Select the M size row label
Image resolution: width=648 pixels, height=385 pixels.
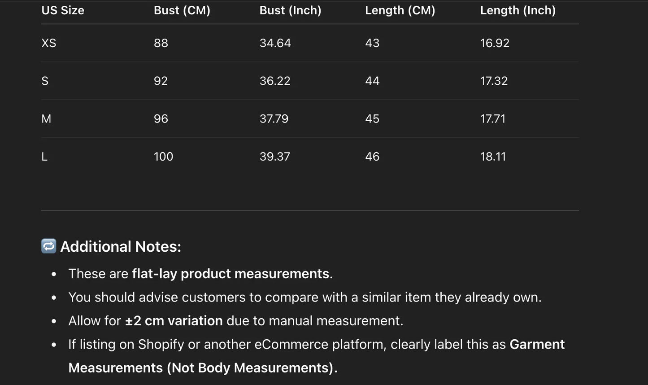(46, 119)
